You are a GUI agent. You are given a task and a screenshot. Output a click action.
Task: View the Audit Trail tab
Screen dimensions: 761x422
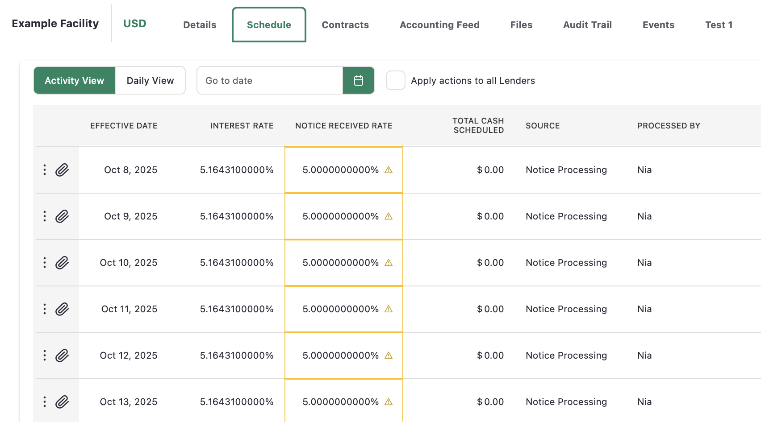(587, 25)
